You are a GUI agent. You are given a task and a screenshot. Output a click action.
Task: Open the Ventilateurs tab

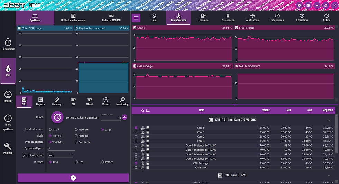tap(253, 18)
